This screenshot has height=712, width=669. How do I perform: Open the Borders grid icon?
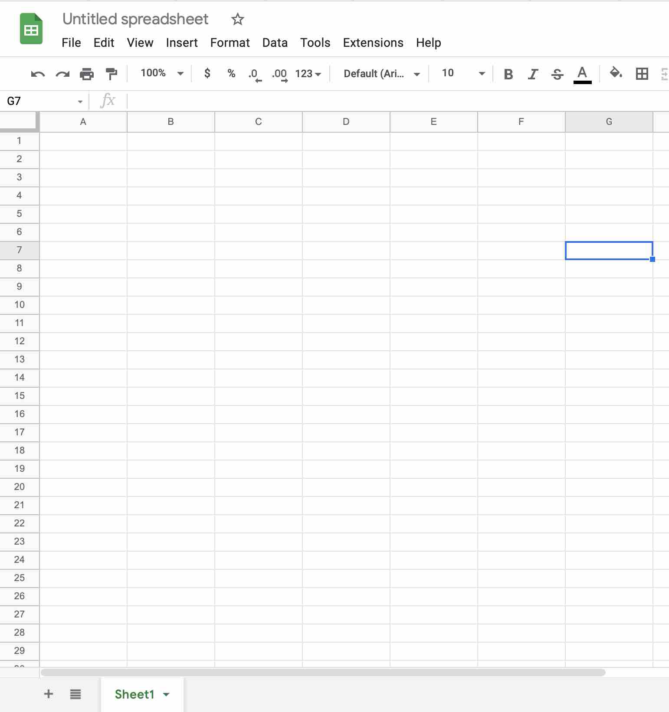pyautogui.click(x=642, y=74)
